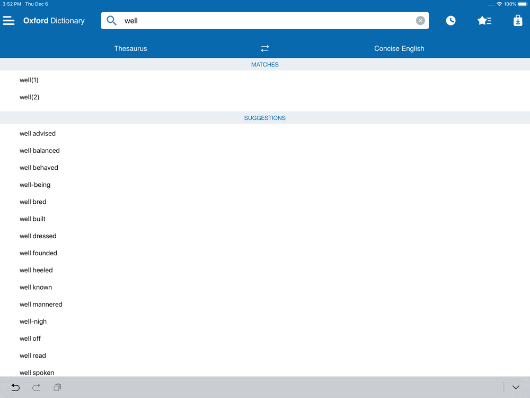This screenshot has width=530, height=398.
Task: Click in the search input field
Action: [x=265, y=21]
